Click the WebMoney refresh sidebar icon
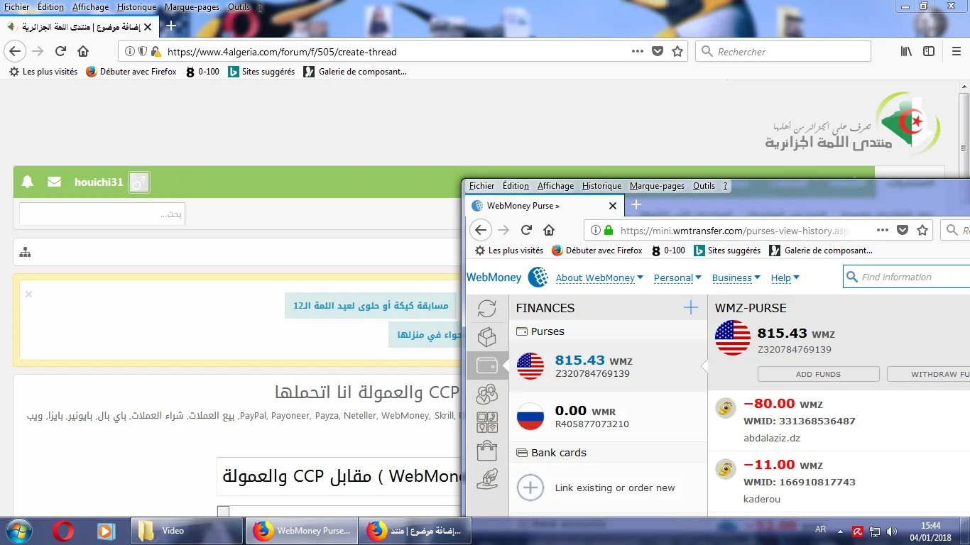Screen dimensions: 970x545 (486, 309)
